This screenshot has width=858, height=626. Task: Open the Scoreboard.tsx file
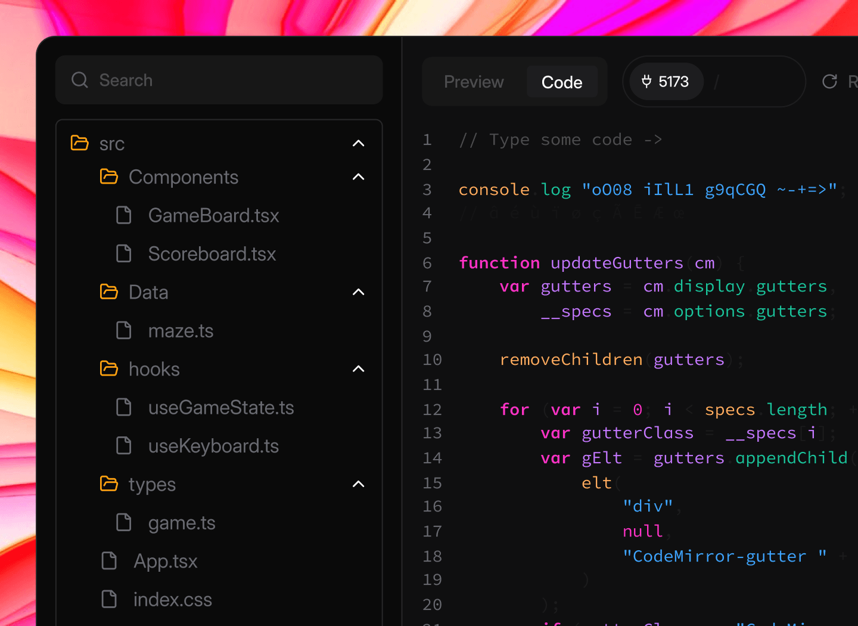(x=212, y=254)
